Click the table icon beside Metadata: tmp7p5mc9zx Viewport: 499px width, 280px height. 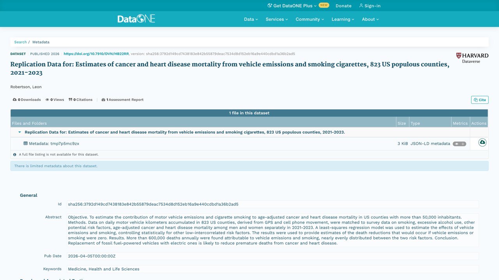tap(26, 143)
